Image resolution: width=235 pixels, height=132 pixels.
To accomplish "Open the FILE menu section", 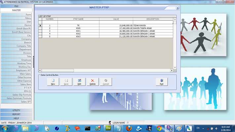I will pyautogui.click(x=16, y=6).
